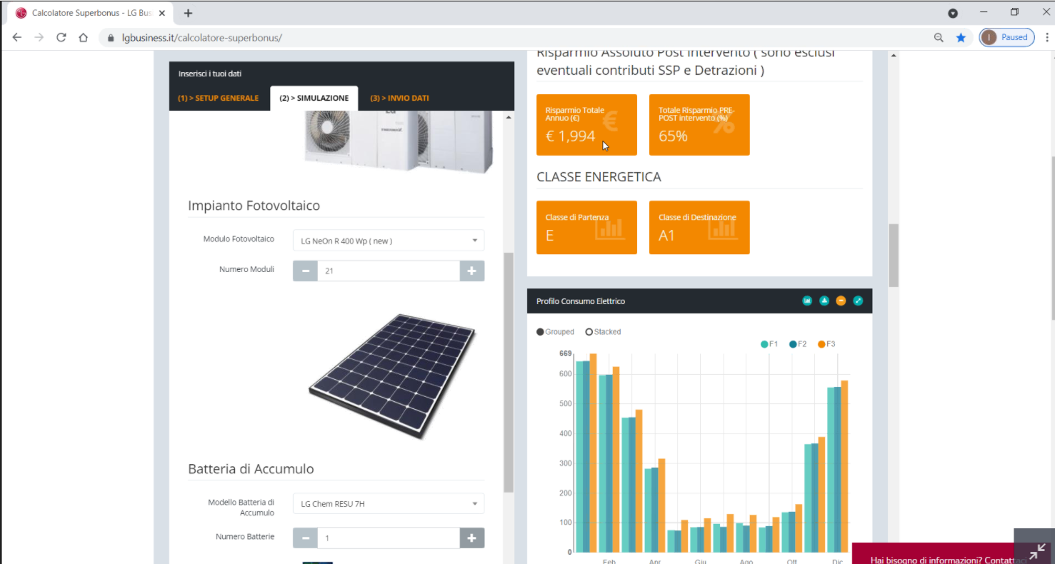Click the address bar URL lgbusiness.it

202,37
